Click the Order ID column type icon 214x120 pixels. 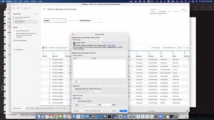(53, 53)
